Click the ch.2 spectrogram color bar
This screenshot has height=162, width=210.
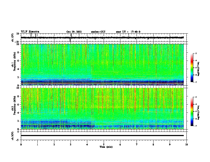[x=192, y=111]
